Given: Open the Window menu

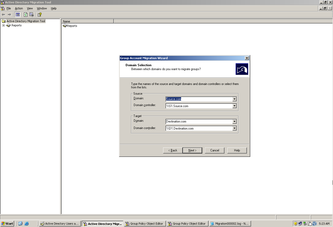Looking at the screenshot, I should coord(42,8).
